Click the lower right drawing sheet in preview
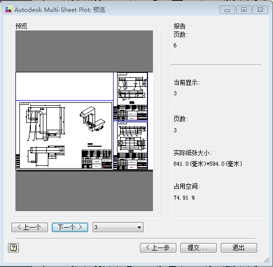Viewport: 273px width, 267px height. point(131,145)
